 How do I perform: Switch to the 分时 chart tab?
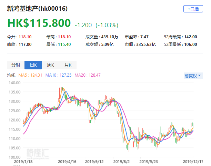click(x=16, y=65)
